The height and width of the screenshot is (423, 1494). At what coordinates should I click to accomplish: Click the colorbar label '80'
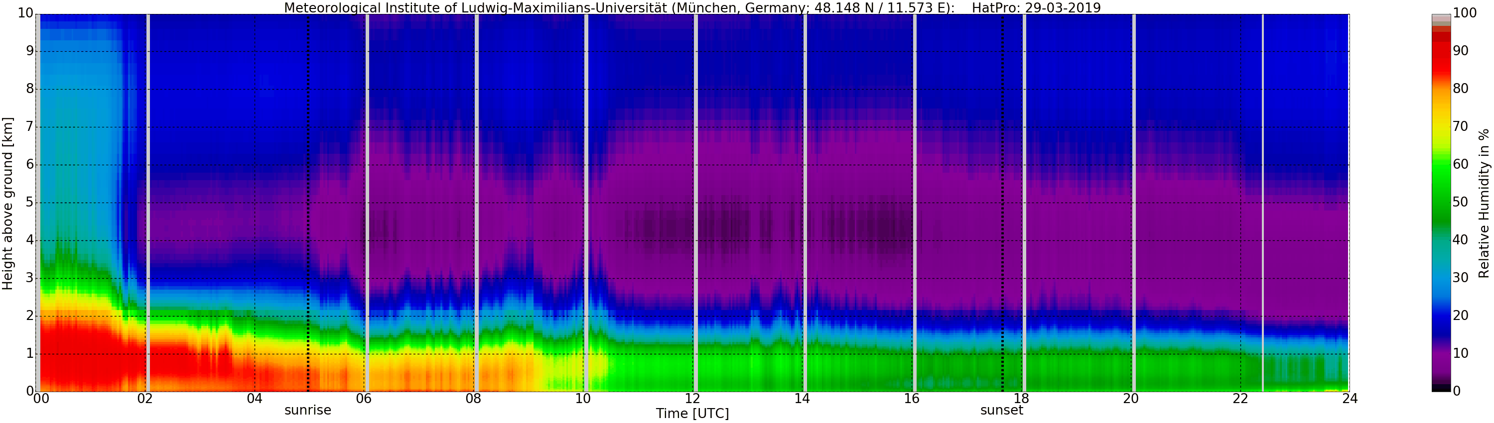(x=1461, y=89)
